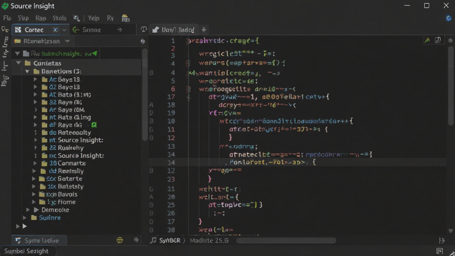Toggle code fold marker on line 6
Viewport: 455px width, 256px height.
click(x=188, y=89)
